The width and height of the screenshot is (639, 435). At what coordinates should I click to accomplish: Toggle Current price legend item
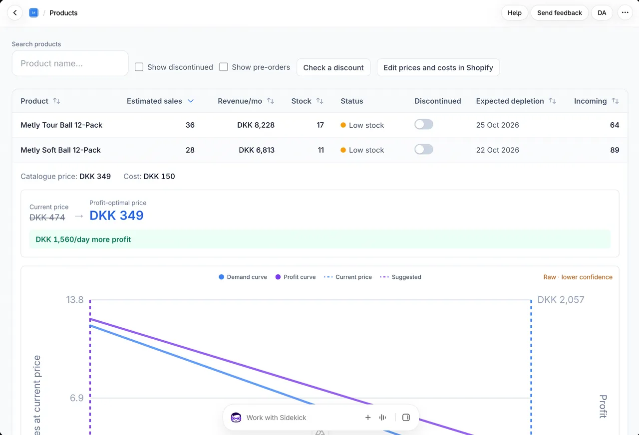348,277
